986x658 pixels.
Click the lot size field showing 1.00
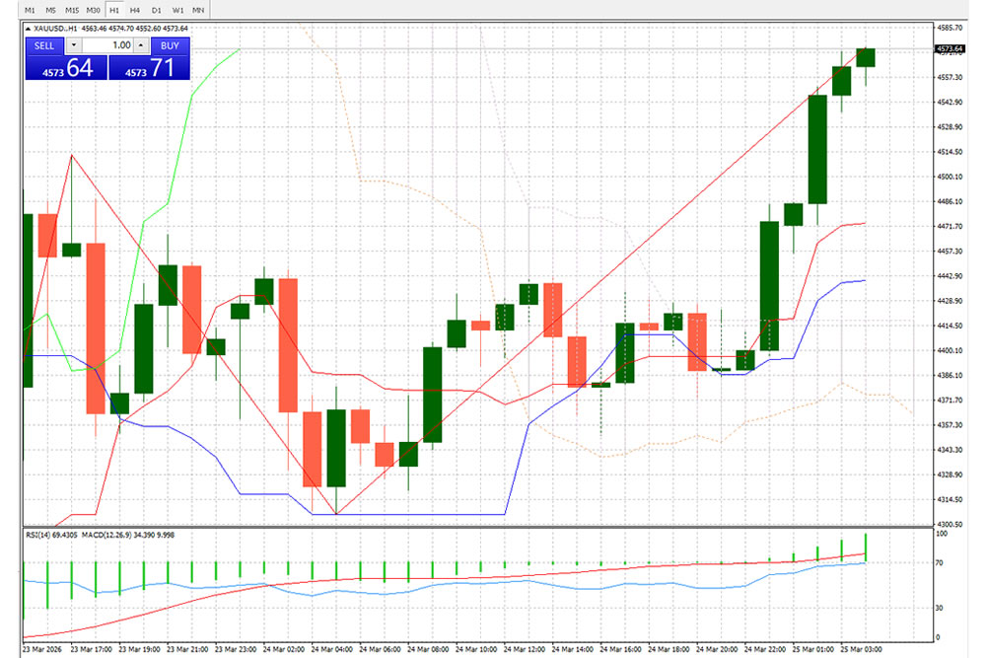[x=108, y=45]
